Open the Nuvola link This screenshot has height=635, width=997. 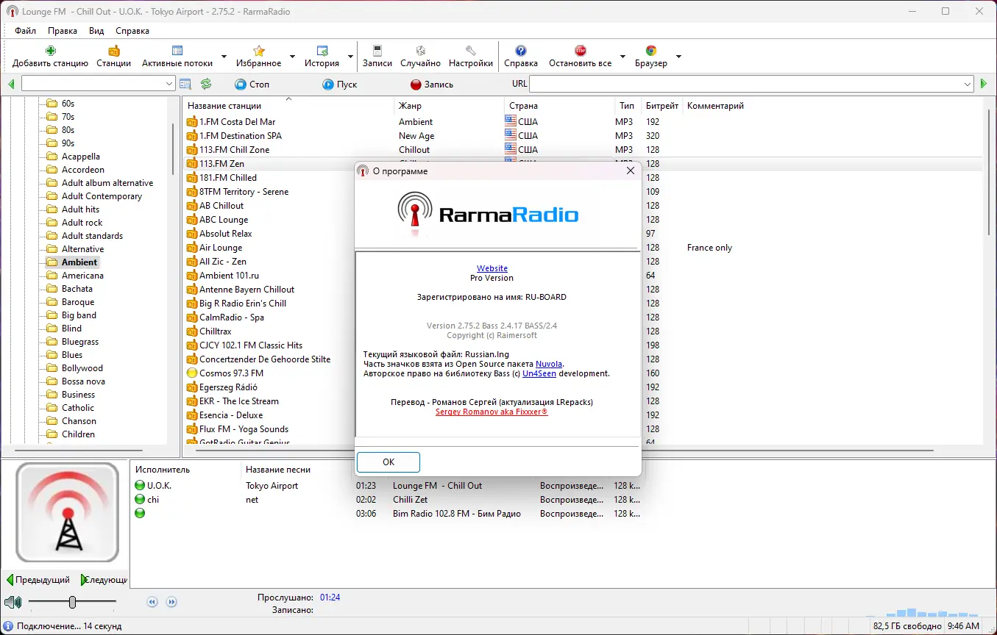coord(549,364)
